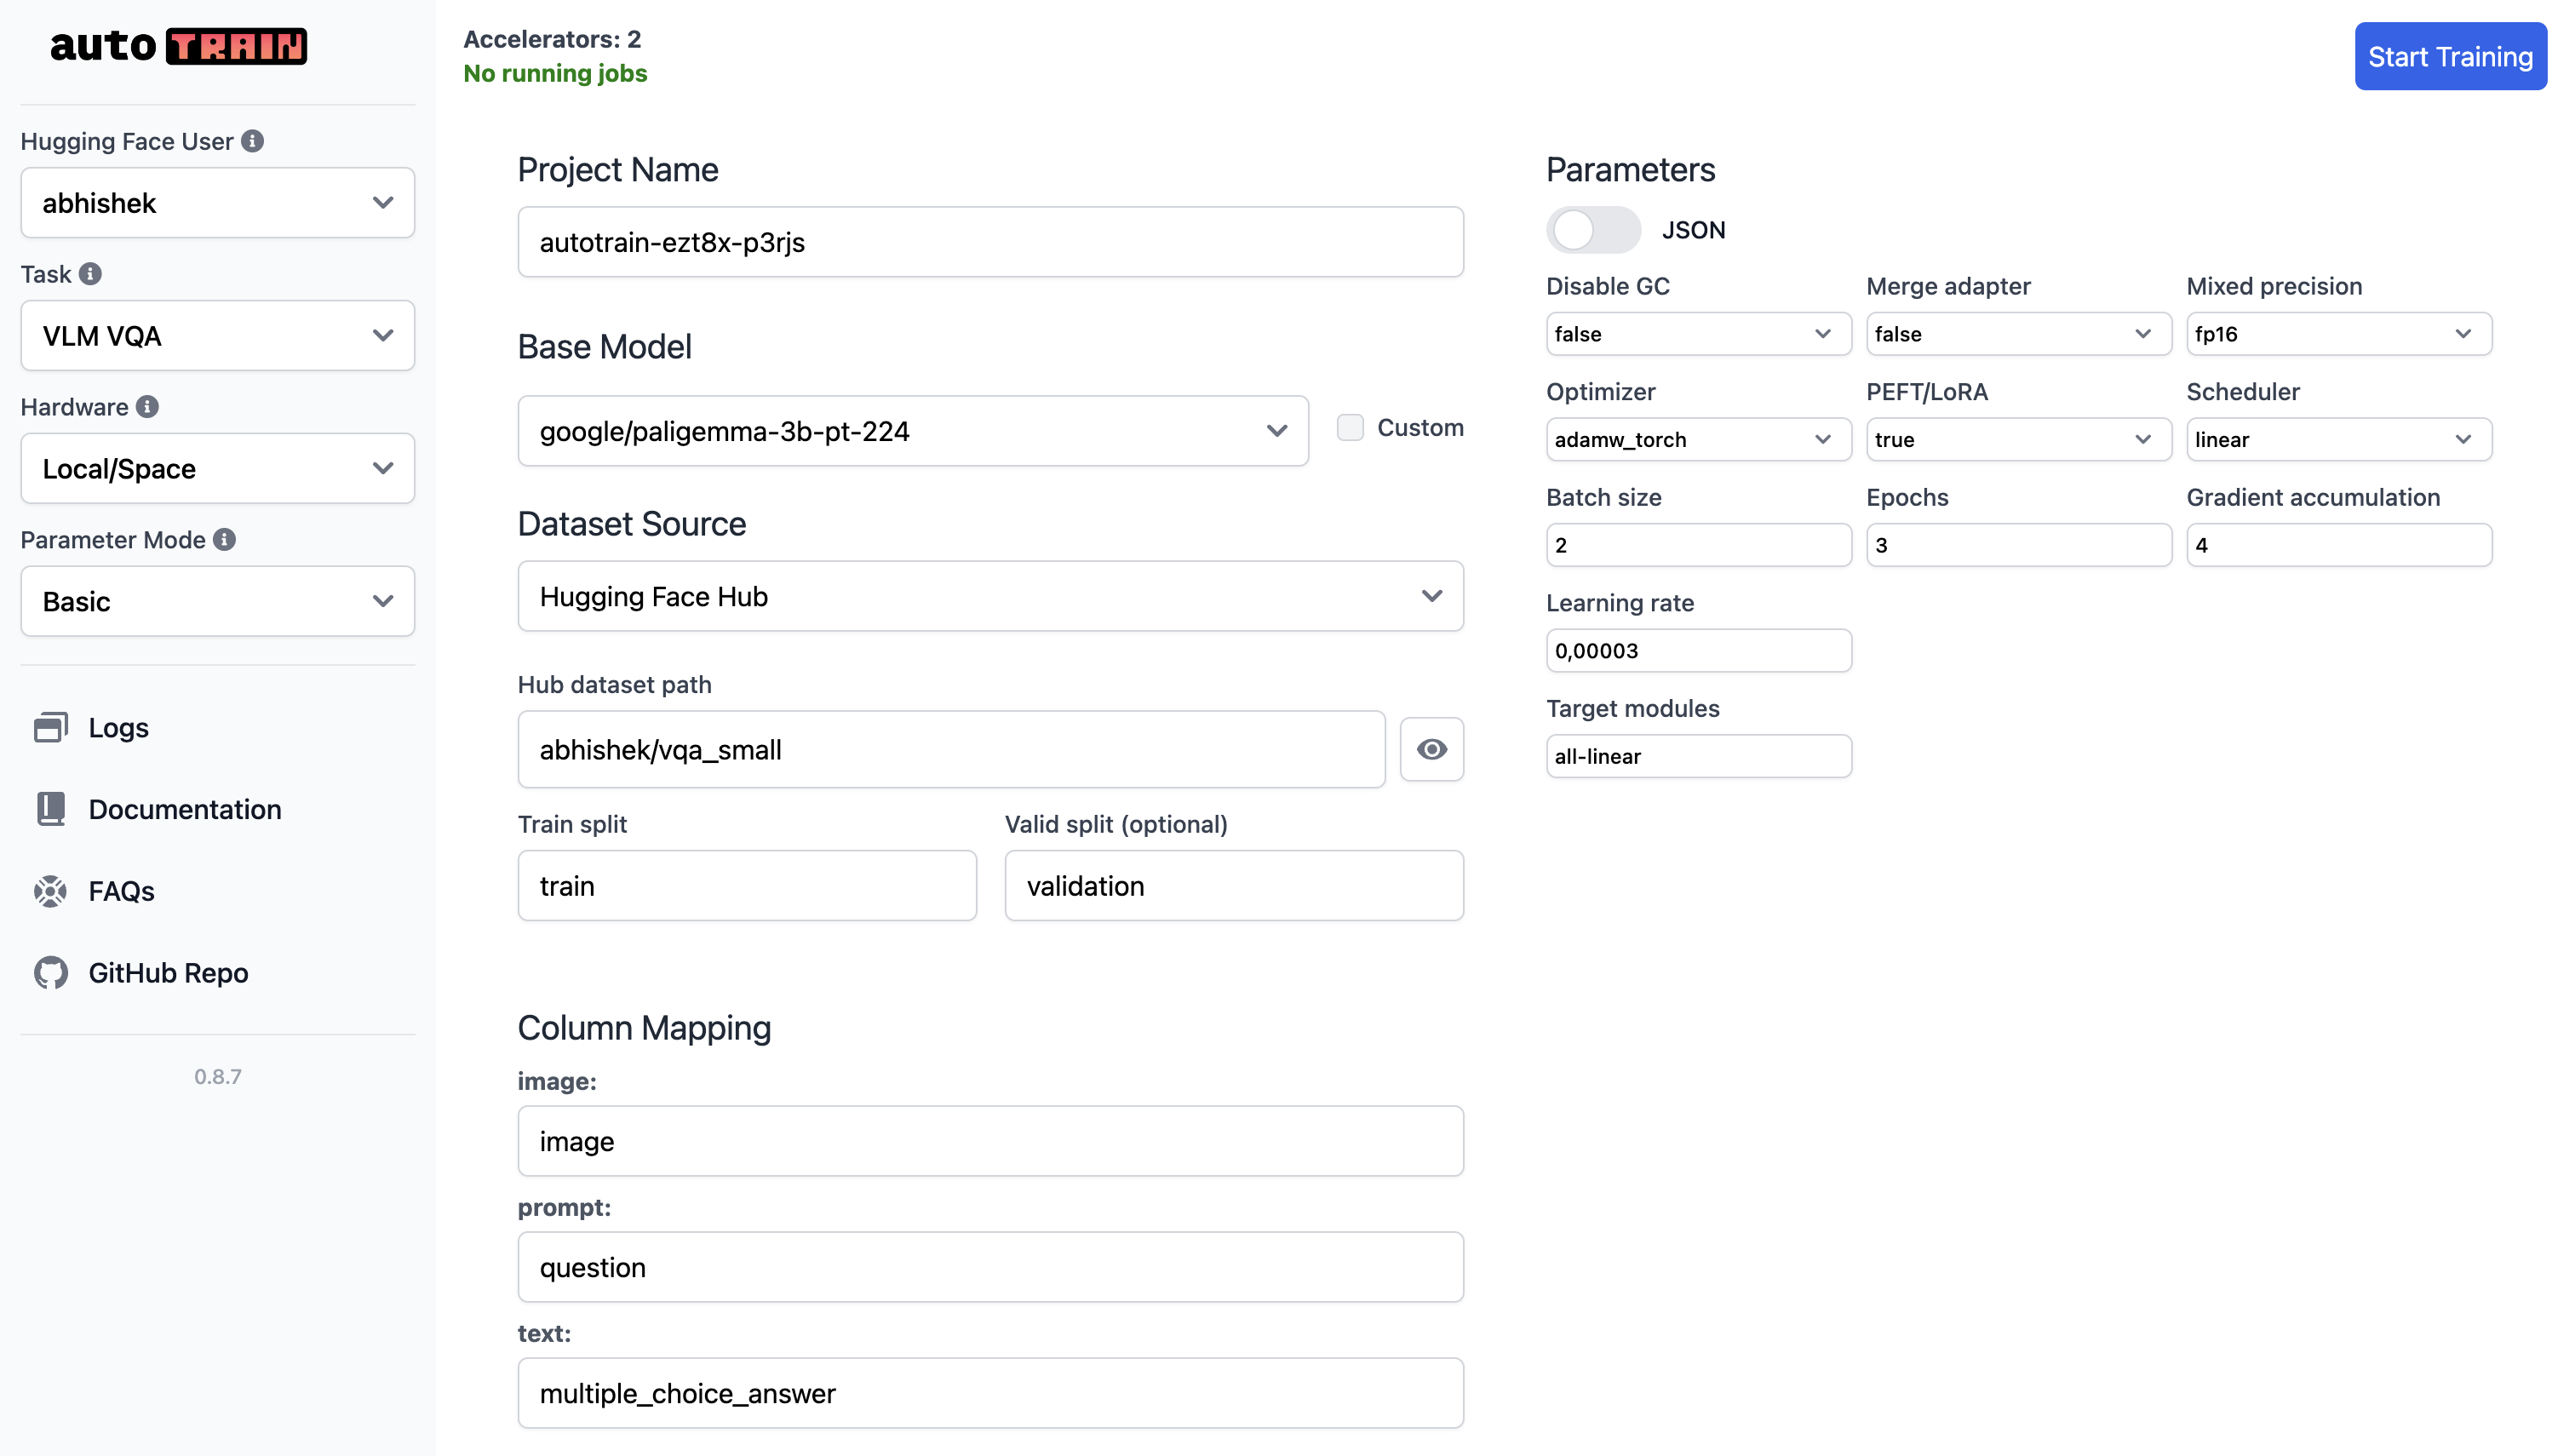Click the Parameter Mode info icon
Screen dimensions: 2575x1456
point(225,540)
